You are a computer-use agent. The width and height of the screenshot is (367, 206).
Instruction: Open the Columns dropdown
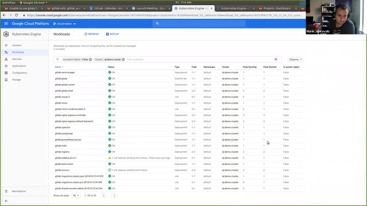click(295, 60)
